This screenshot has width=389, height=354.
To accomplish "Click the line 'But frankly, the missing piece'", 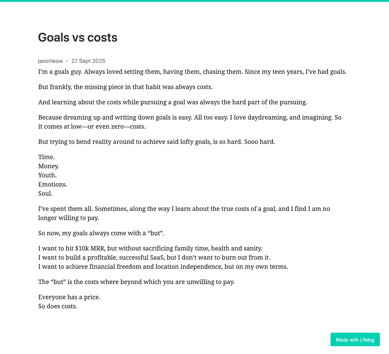I will tap(125, 87).
